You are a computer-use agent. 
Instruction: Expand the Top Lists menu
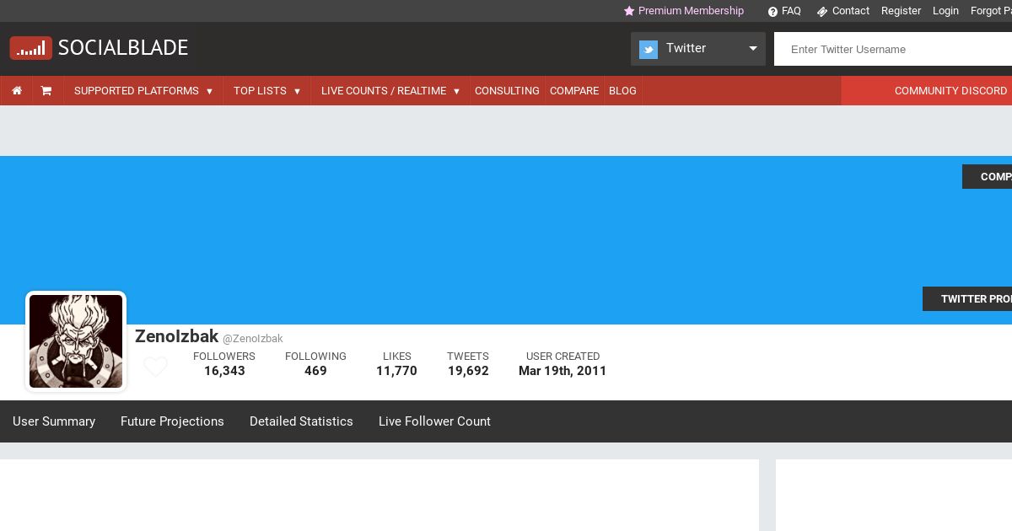(266, 91)
